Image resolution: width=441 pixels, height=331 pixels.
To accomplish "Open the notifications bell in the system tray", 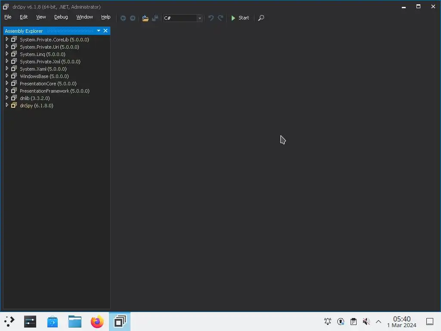I will (x=328, y=322).
